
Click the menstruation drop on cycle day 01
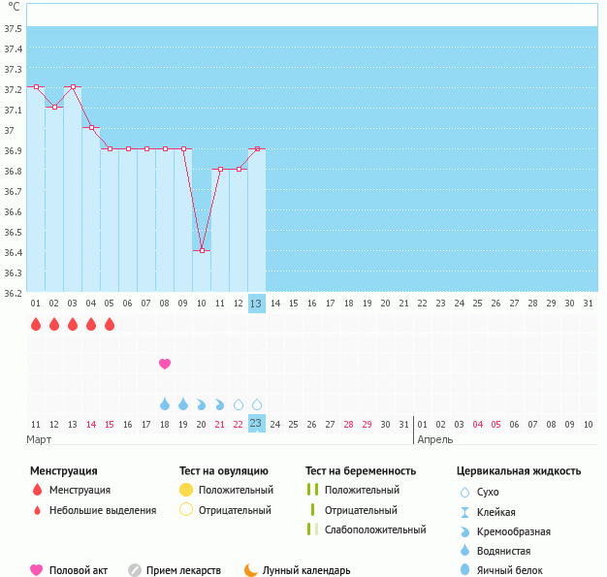[36, 324]
